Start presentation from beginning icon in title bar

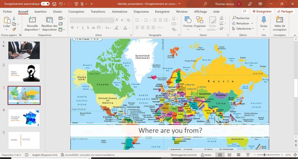coord(76,4)
